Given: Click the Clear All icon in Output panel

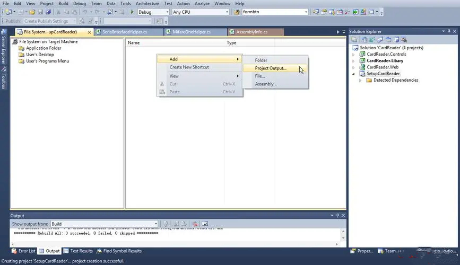Looking at the screenshot, I should pyautogui.click(x=195, y=224).
